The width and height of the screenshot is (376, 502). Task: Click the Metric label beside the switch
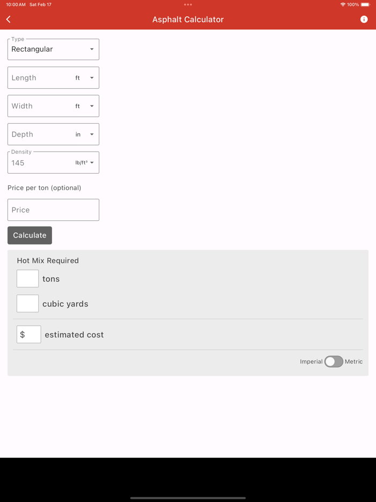point(355,362)
